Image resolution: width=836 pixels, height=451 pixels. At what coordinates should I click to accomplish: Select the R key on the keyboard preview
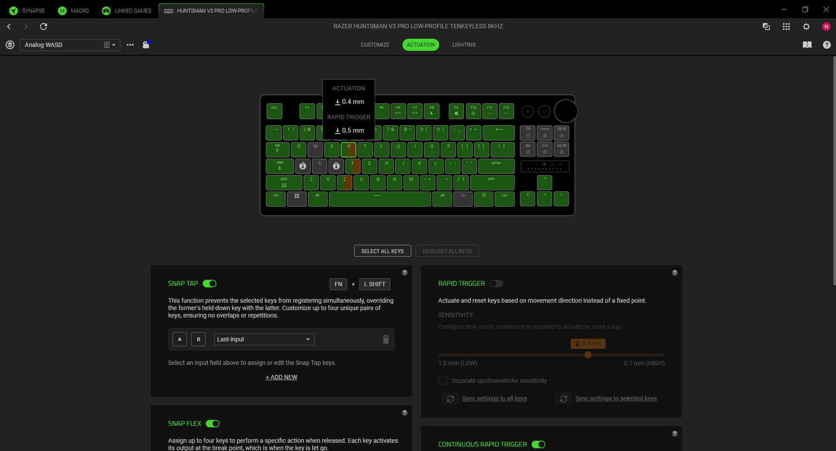(349, 150)
